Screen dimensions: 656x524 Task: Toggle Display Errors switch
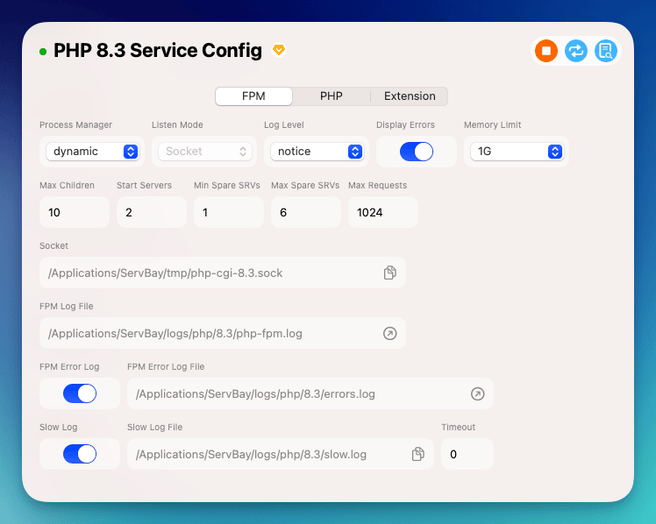tap(417, 152)
